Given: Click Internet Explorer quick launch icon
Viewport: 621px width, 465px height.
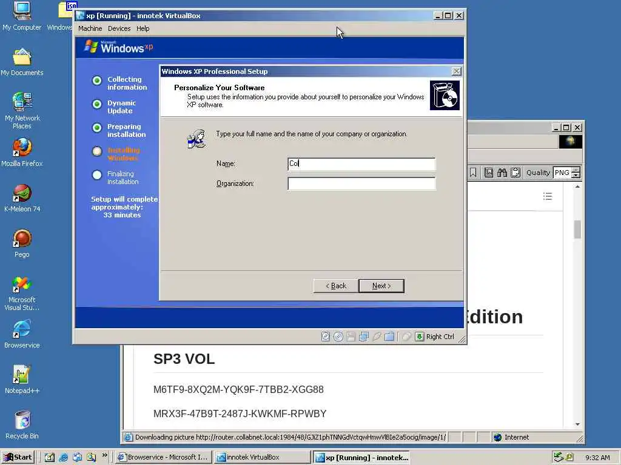Looking at the screenshot, I should [63, 457].
